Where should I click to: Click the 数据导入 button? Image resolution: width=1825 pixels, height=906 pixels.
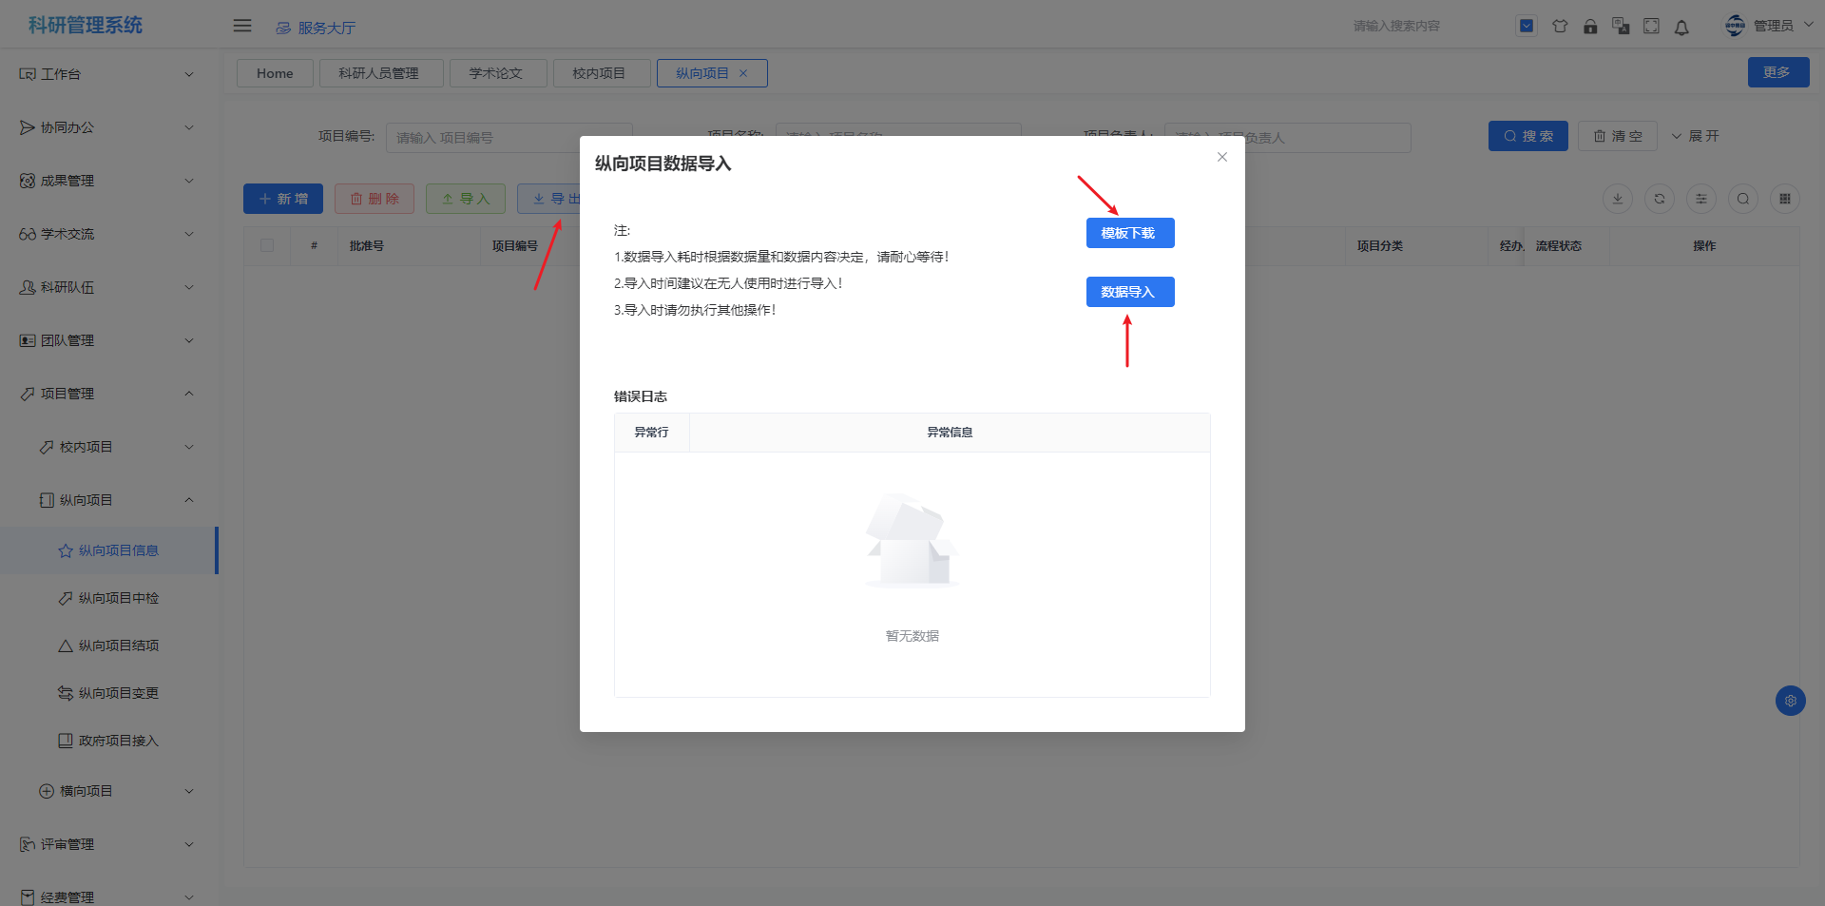click(x=1129, y=292)
